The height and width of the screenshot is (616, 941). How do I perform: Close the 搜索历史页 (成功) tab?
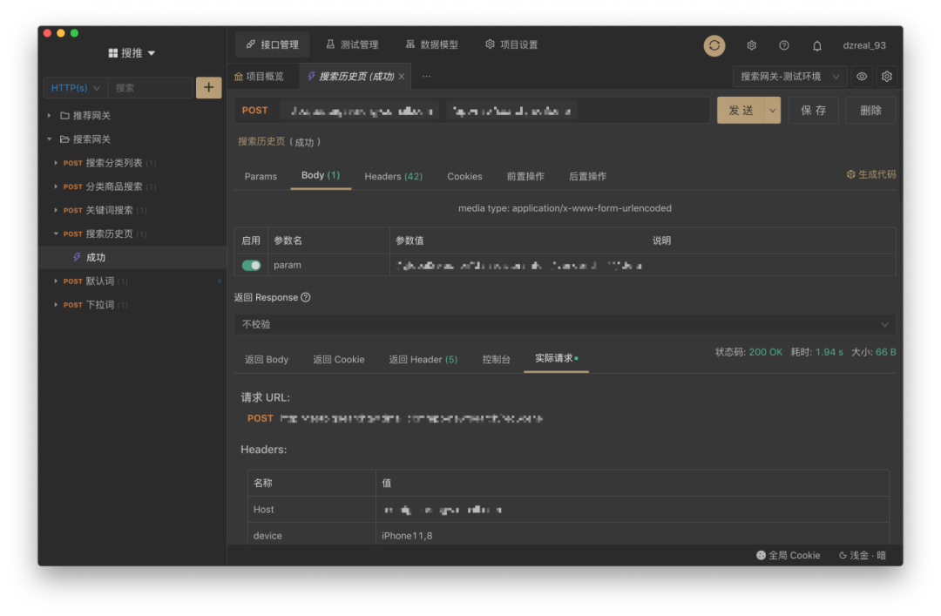click(x=402, y=77)
